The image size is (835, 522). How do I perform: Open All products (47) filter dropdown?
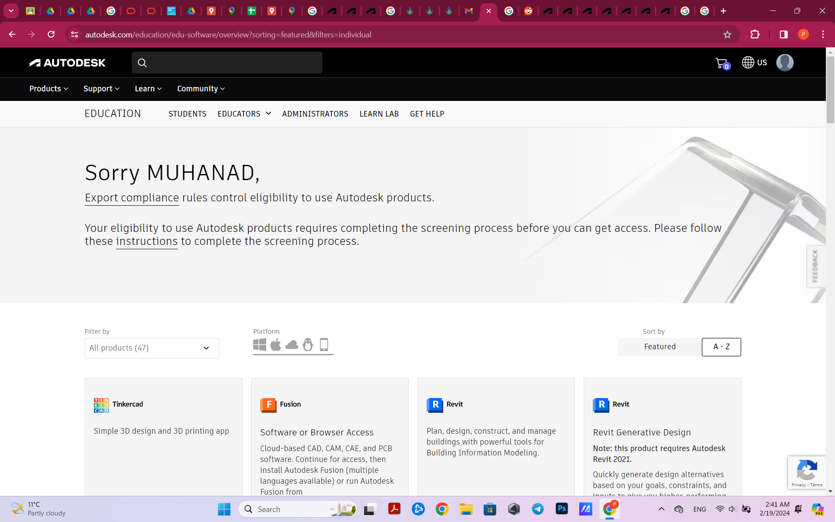[x=152, y=348]
